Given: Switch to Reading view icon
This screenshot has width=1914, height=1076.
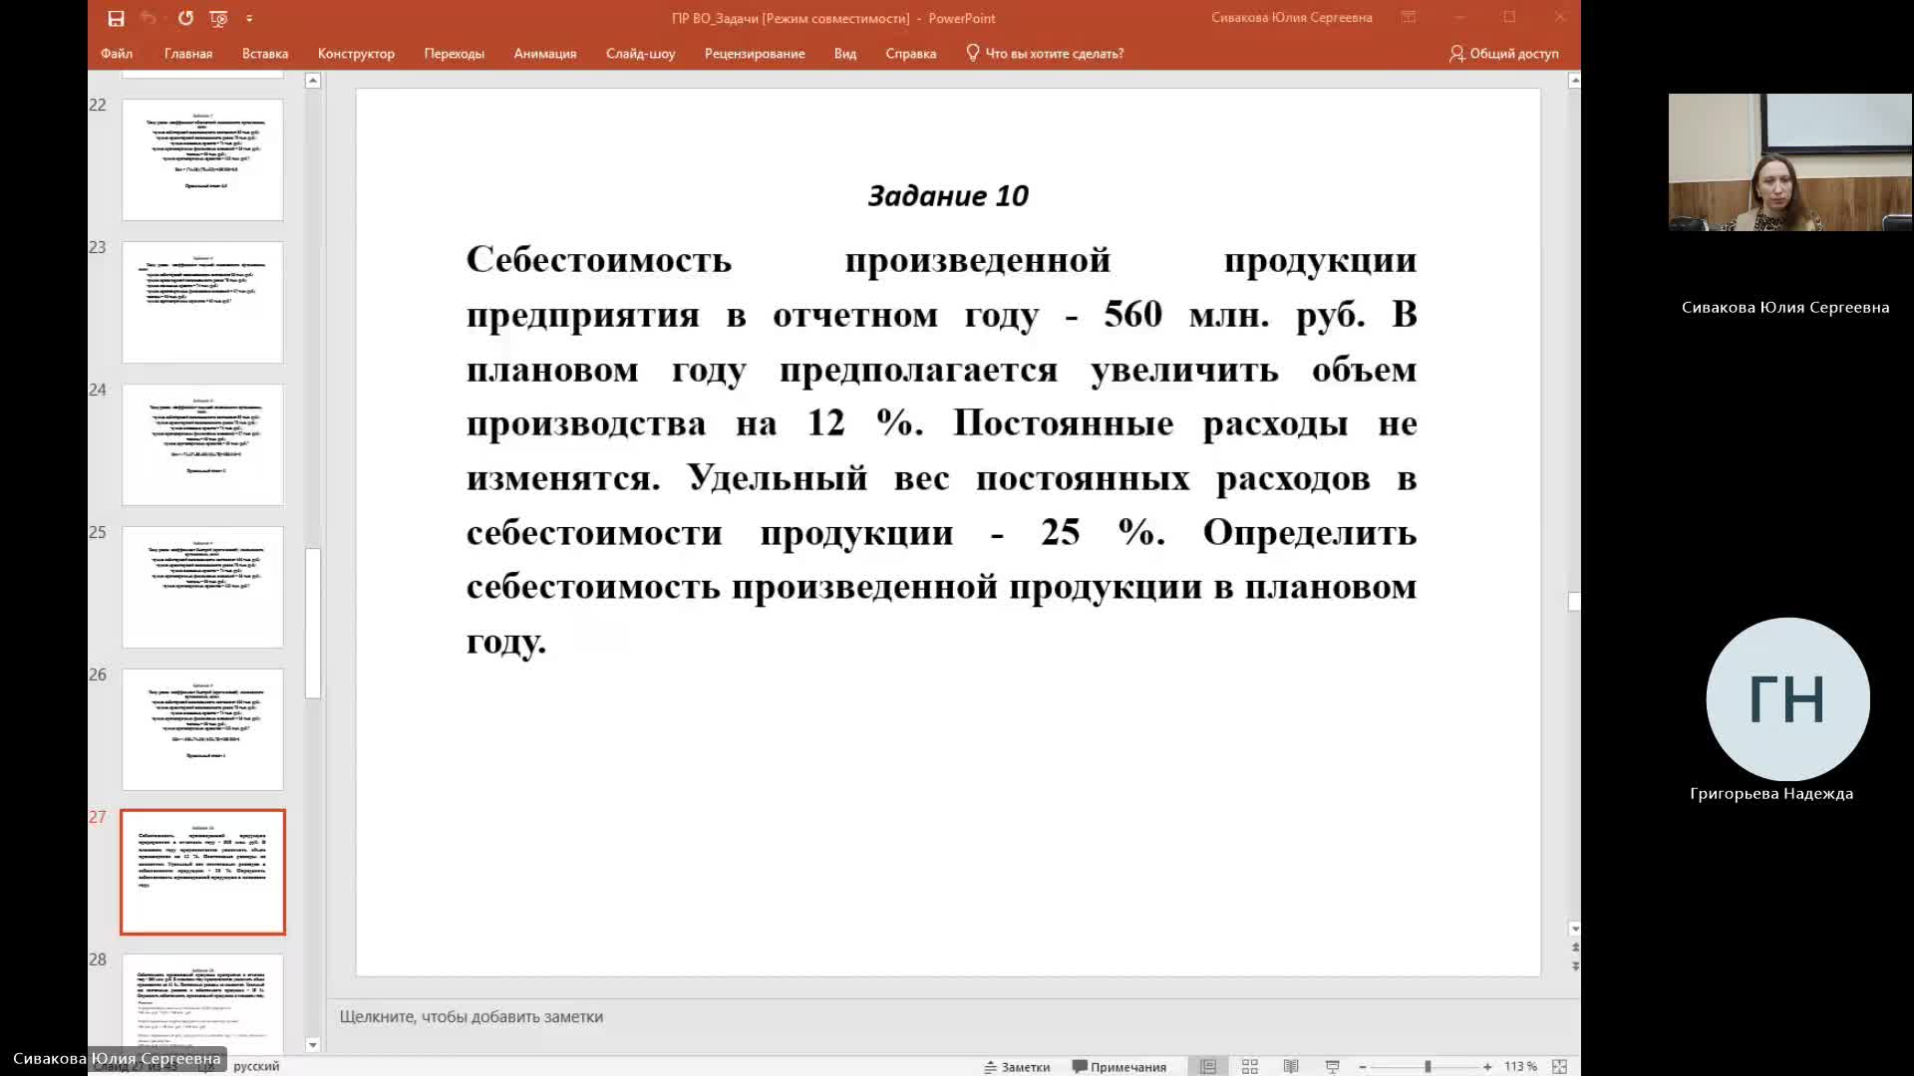Looking at the screenshot, I should [1290, 1066].
